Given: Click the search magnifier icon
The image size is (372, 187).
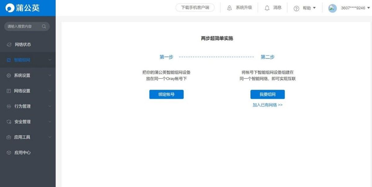Looking at the screenshot, I should (44, 26).
